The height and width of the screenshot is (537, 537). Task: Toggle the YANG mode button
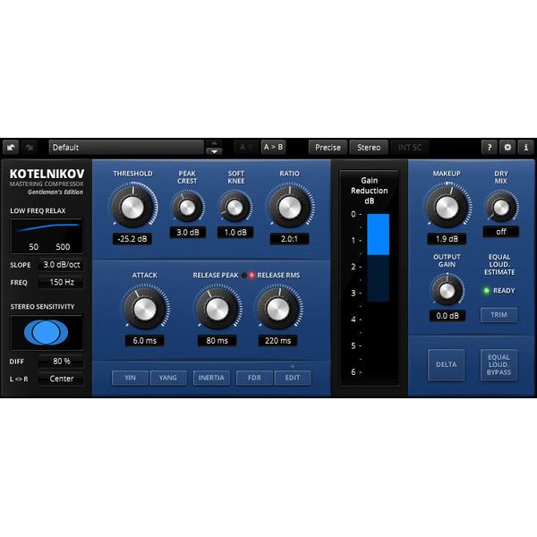tap(167, 378)
